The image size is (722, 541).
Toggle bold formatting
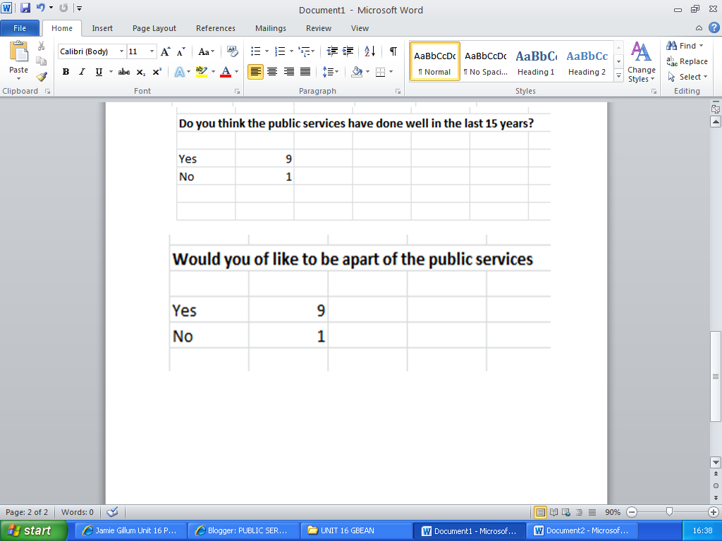point(66,72)
